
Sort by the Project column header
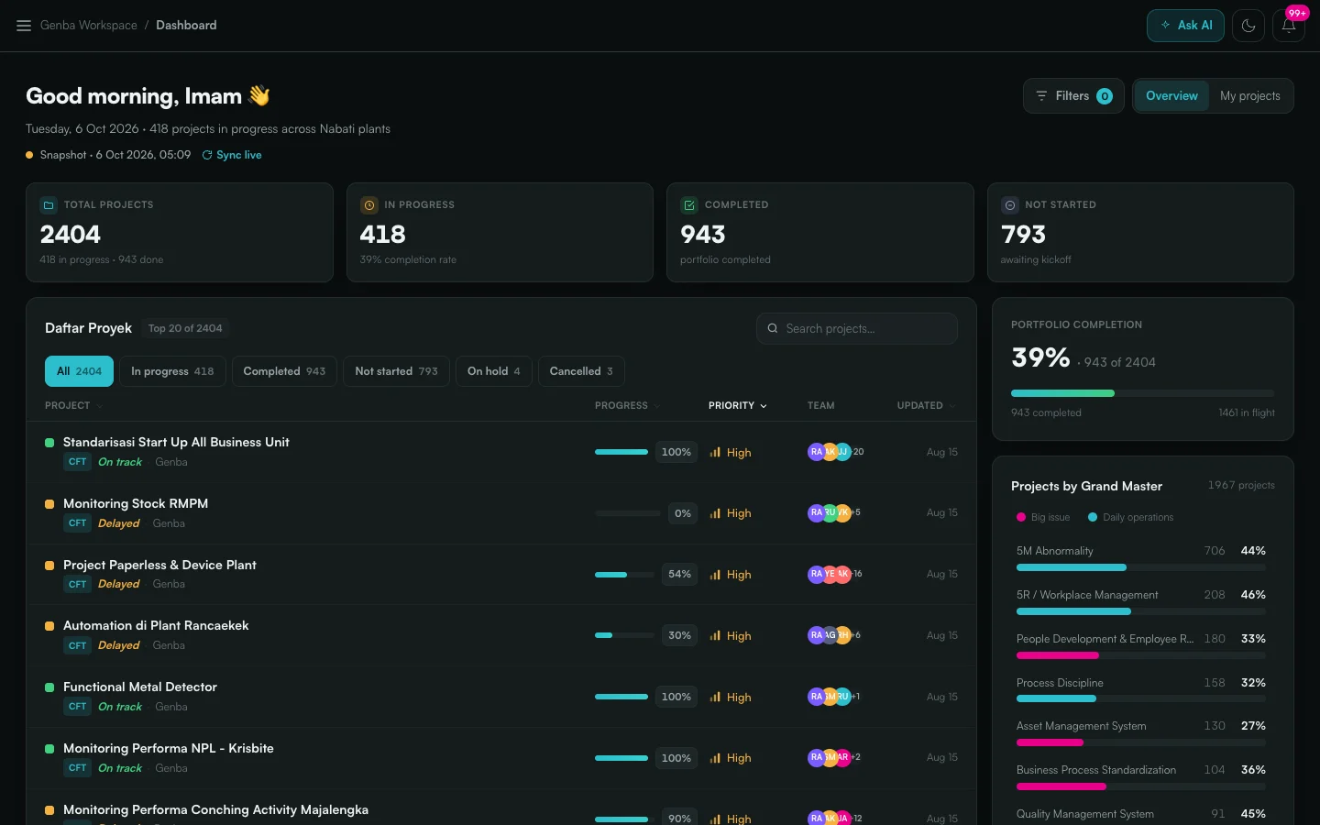point(73,405)
